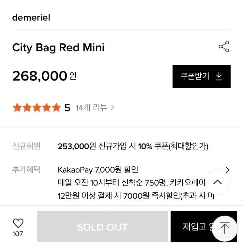Tap the 재입고 알림 restock button
This screenshot has height=243, width=243.
204,227
